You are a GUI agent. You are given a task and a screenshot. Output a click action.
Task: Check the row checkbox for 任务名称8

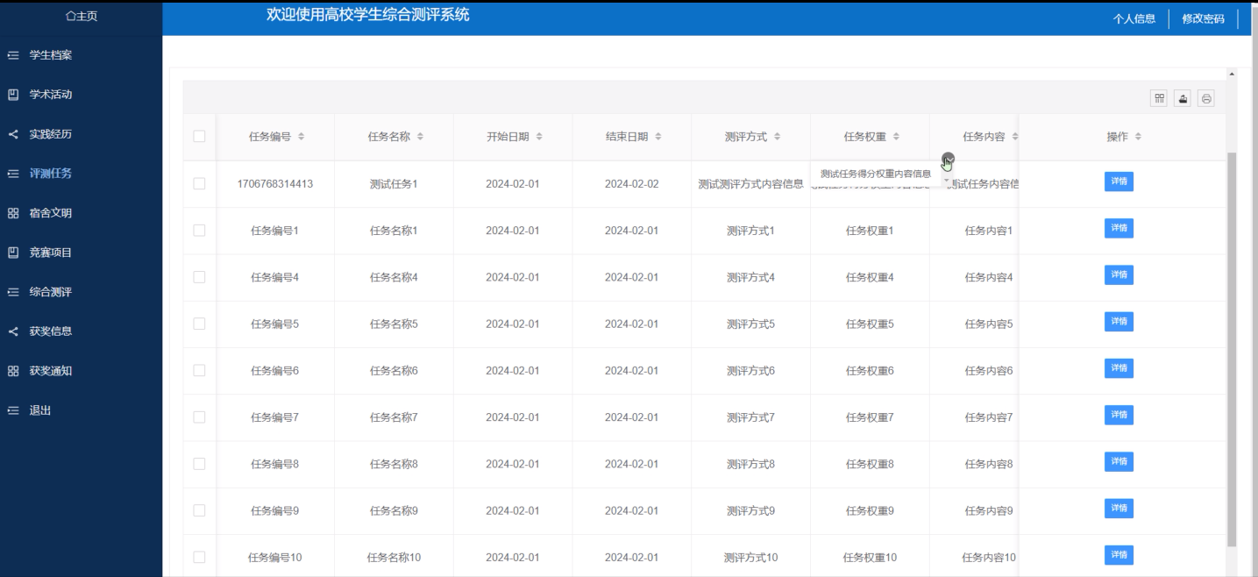[199, 463]
